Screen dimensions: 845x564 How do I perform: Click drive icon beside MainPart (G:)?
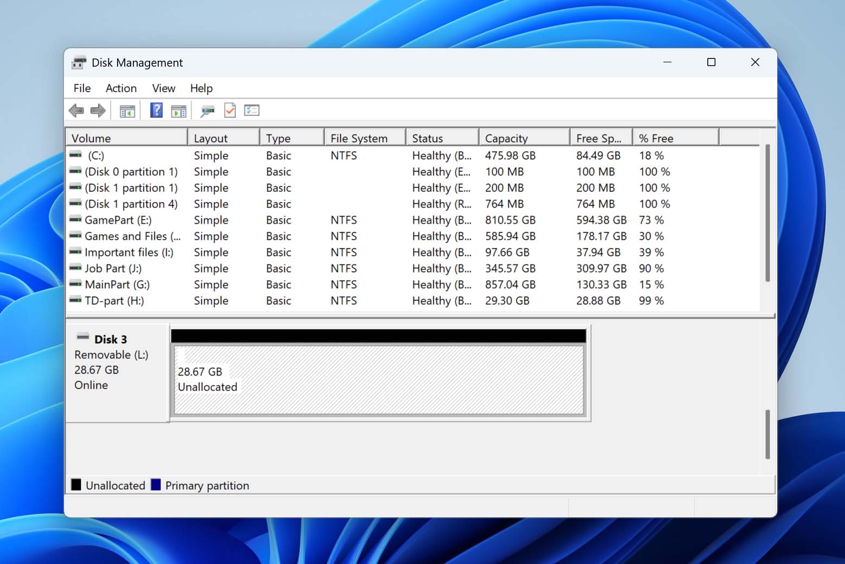coord(76,284)
